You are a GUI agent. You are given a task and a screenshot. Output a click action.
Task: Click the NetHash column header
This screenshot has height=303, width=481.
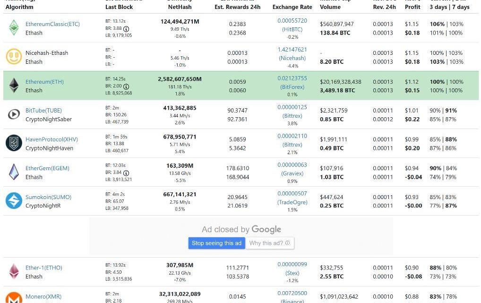point(180,7)
